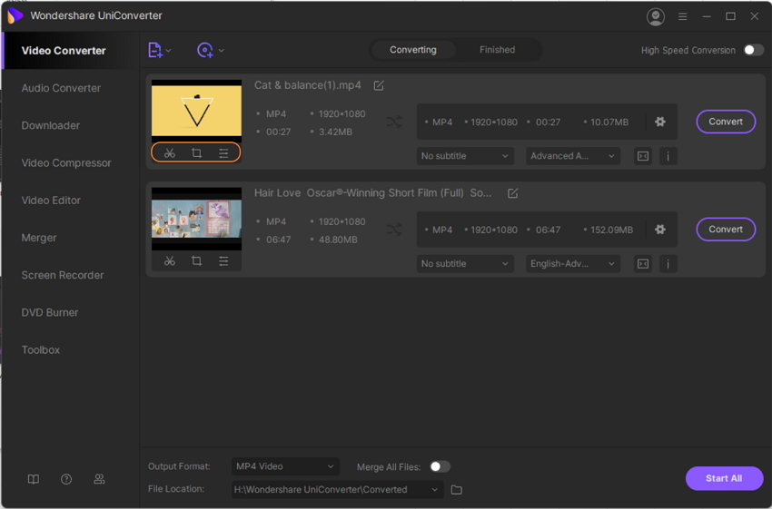The image size is (772, 509).
Task: Open the Advanced A... audio dropdown
Action: (572, 156)
